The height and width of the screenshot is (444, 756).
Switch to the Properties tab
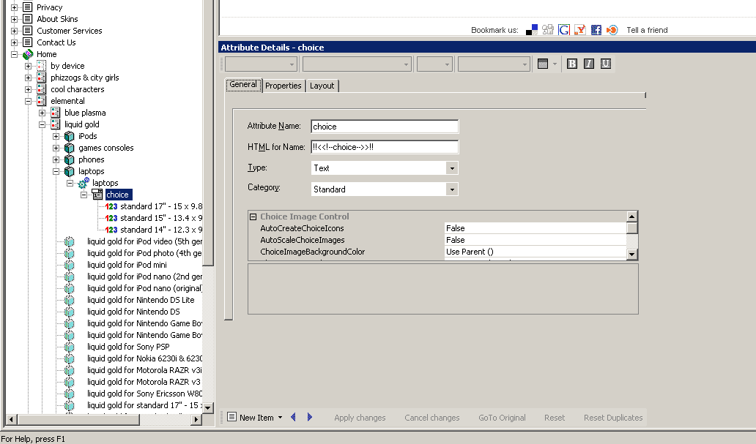click(x=283, y=86)
